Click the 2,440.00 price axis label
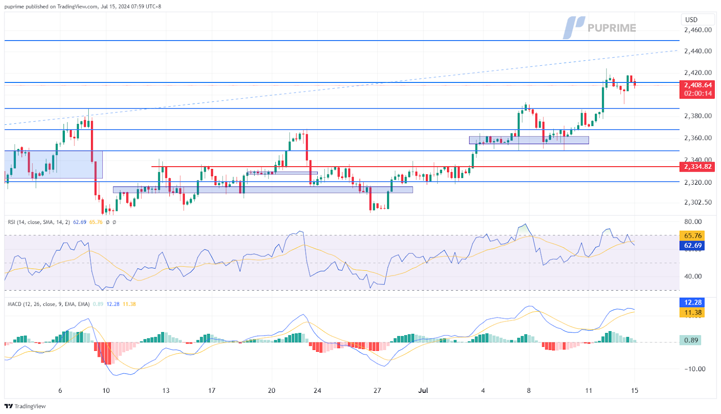The width and height of the screenshot is (721, 414). pyautogui.click(x=698, y=51)
